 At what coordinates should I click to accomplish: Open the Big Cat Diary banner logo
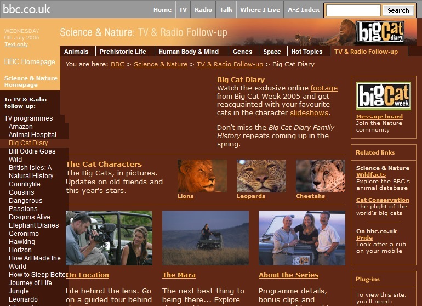click(x=380, y=31)
